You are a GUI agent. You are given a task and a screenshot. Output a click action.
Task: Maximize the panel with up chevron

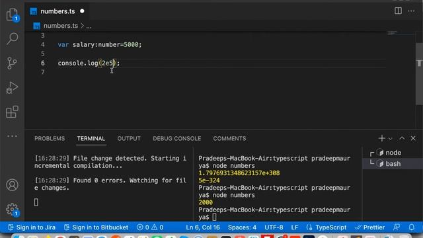(x=402, y=138)
